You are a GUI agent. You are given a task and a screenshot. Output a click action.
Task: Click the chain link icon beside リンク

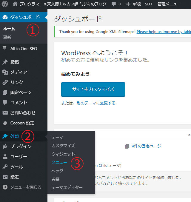(x=5, y=82)
